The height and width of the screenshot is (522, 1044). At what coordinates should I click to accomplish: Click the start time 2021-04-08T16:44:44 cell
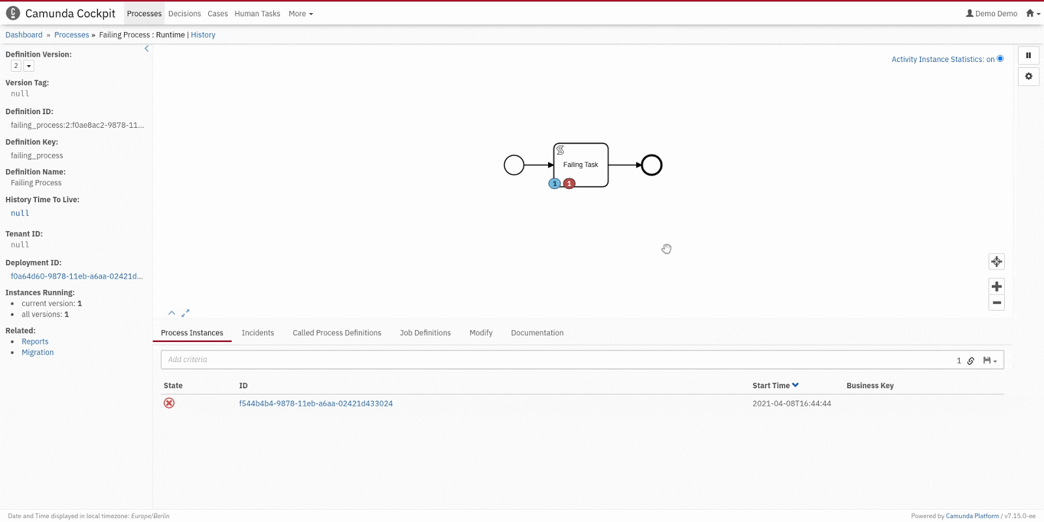point(791,404)
